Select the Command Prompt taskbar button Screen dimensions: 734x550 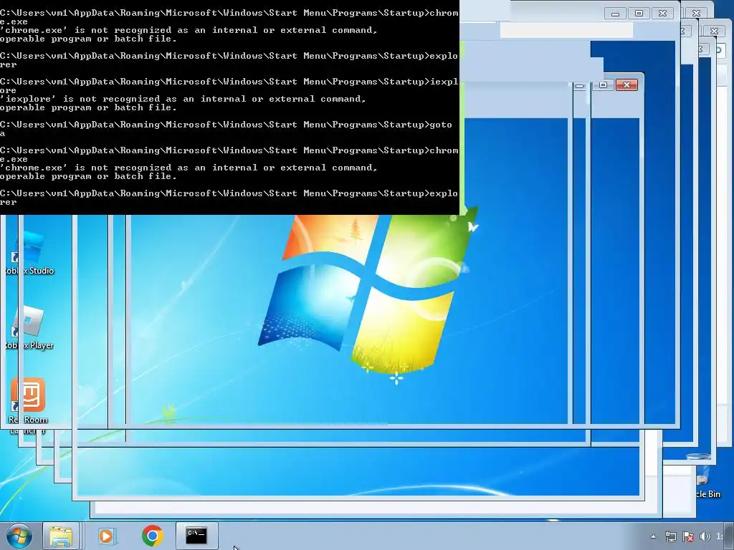[x=196, y=536]
